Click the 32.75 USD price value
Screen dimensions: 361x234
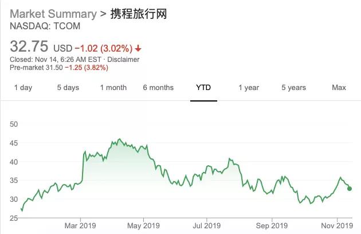(x=41, y=46)
